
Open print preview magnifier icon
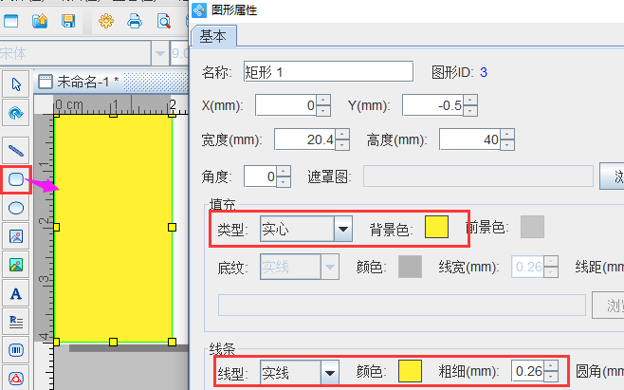coord(163,20)
